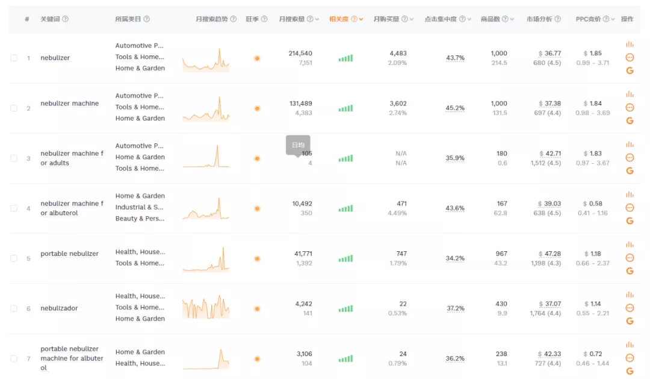Expand the PPC竞价 column dropdown
650x379 pixels.
pyautogui.click(x=613, y=19)
